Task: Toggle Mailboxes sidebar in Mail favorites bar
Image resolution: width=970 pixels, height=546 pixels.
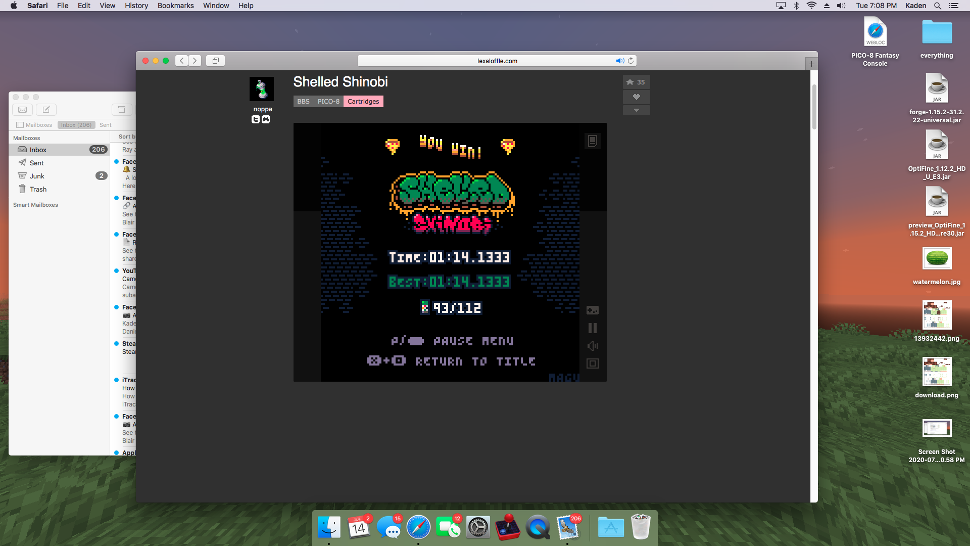Action: pyautogui.click(x=34, y=125)
